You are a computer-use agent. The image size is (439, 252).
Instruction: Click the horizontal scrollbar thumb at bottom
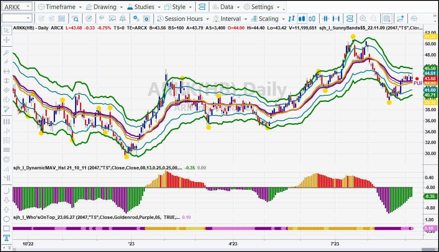point(428,250)
